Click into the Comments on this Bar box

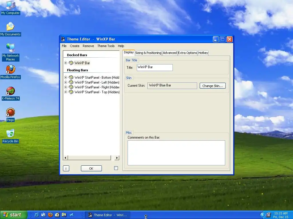point(176,153)
